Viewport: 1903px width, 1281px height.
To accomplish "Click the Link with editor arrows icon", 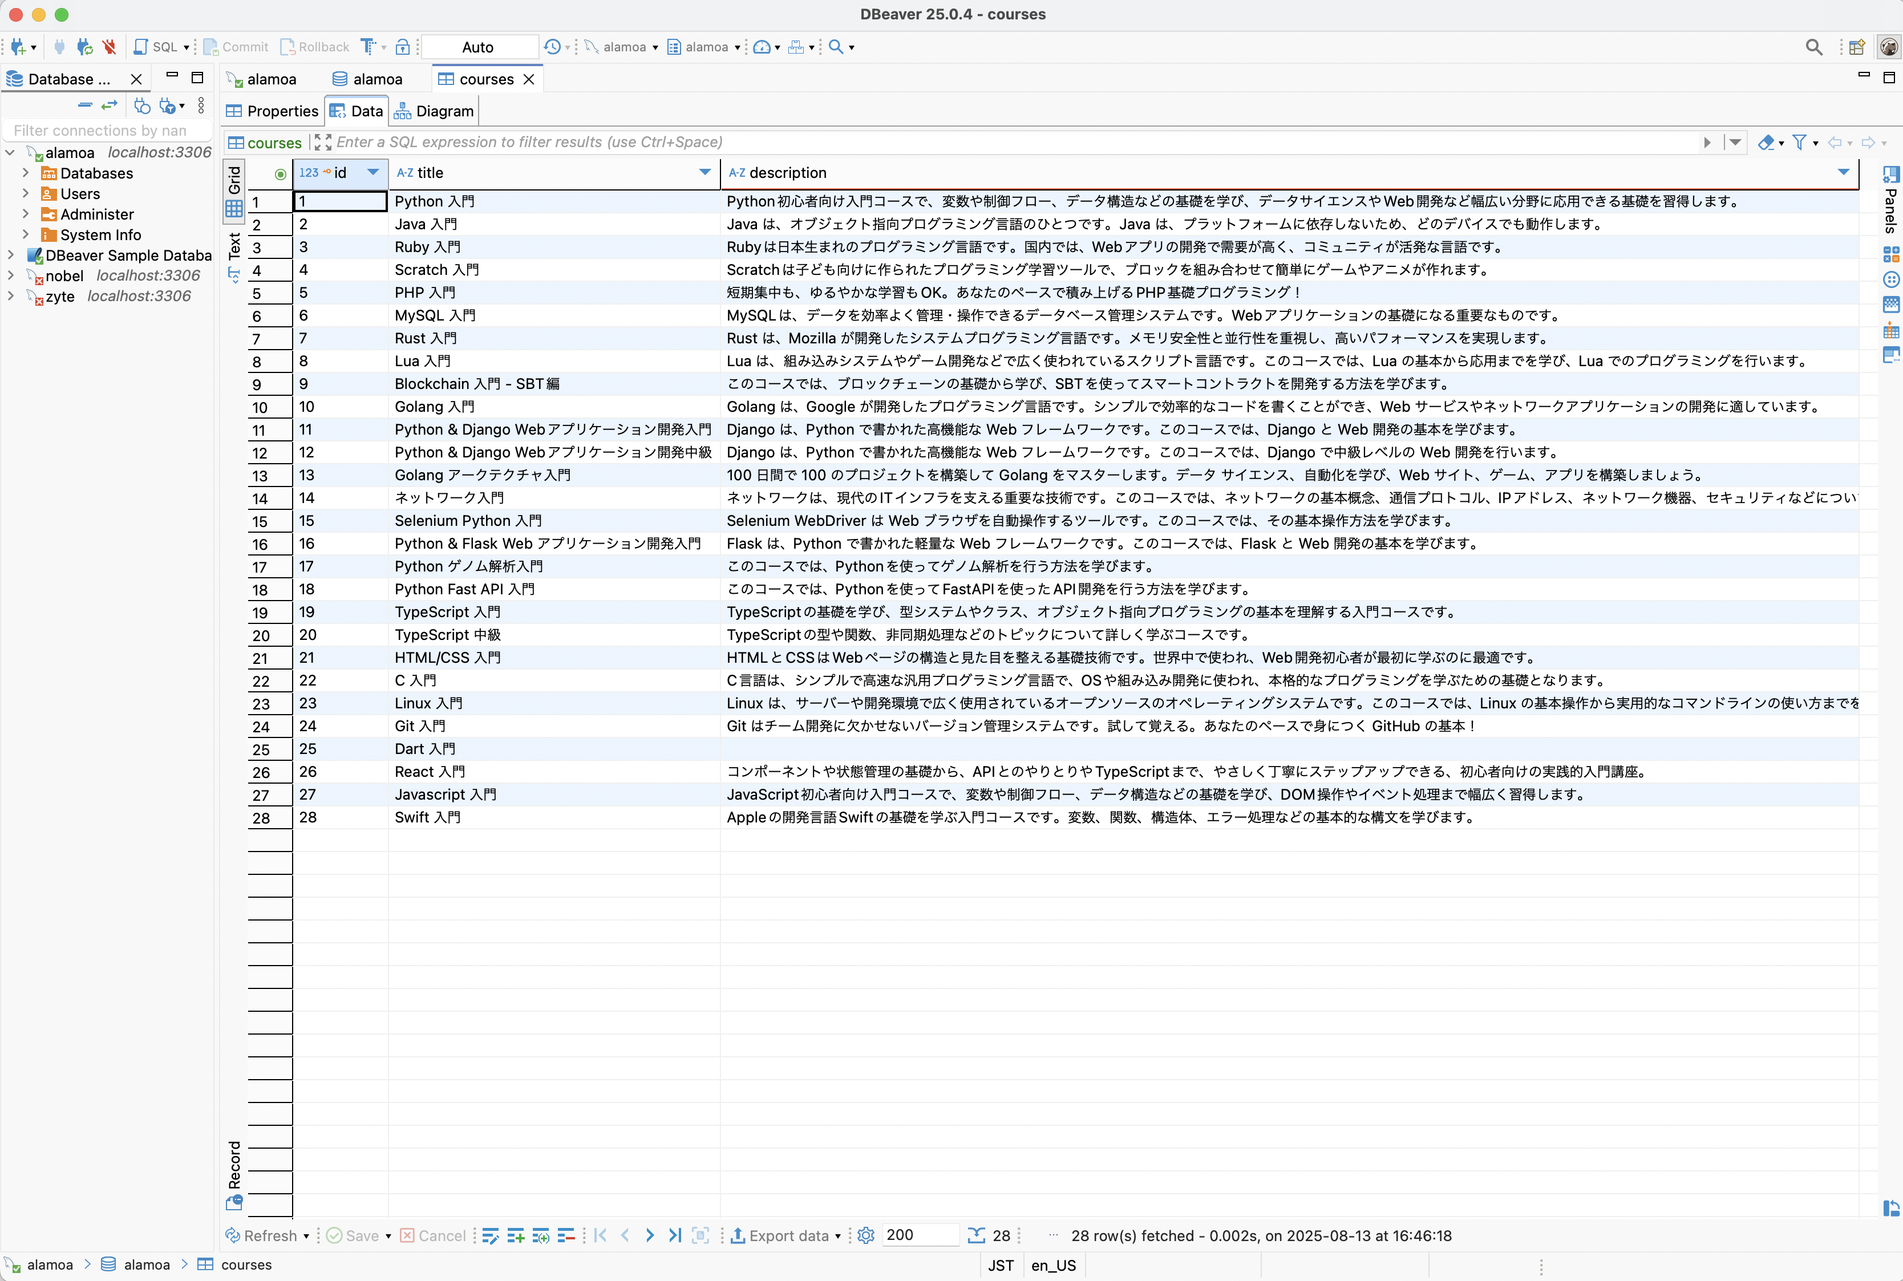I will coord(110,106).
